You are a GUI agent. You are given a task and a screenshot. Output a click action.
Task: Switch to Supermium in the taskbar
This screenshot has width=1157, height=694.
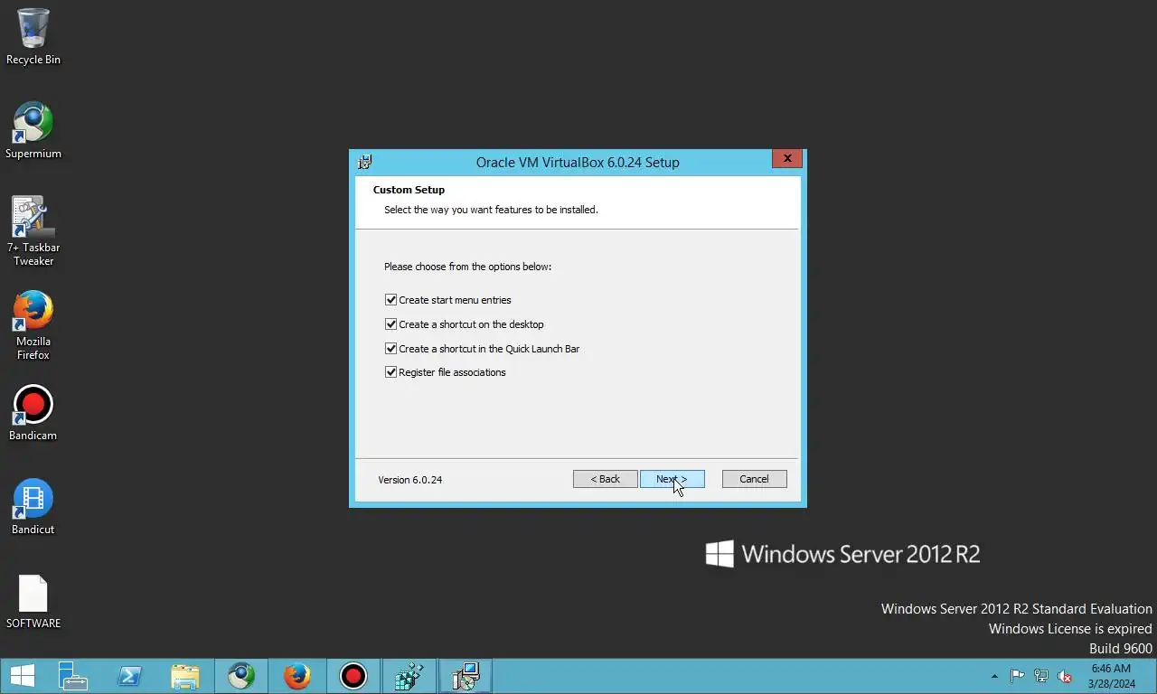(241, 676)
